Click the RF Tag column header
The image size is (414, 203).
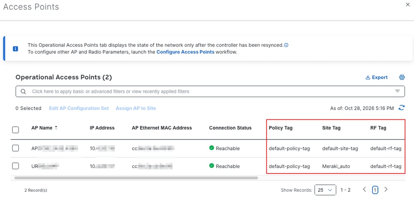(378, 128)
